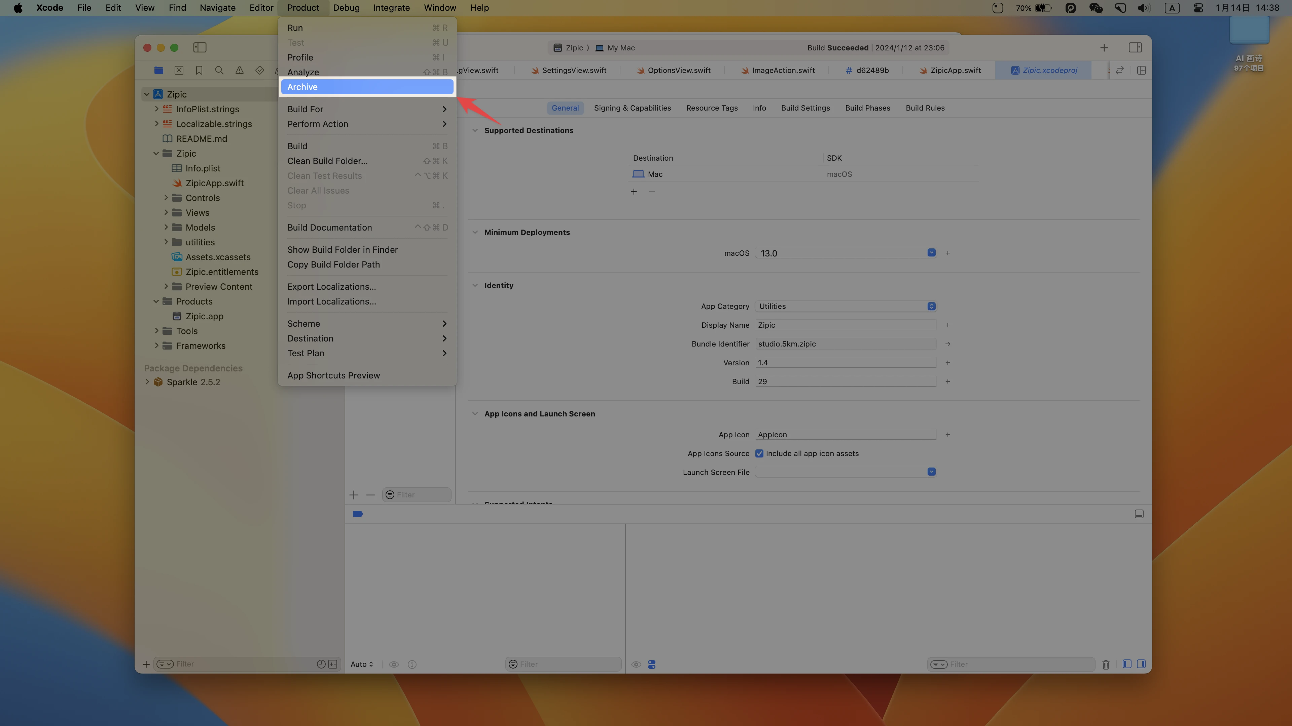Click the Bundle Identifier field
Screen dimensions: 1292x726
click(x=846, y=344)
